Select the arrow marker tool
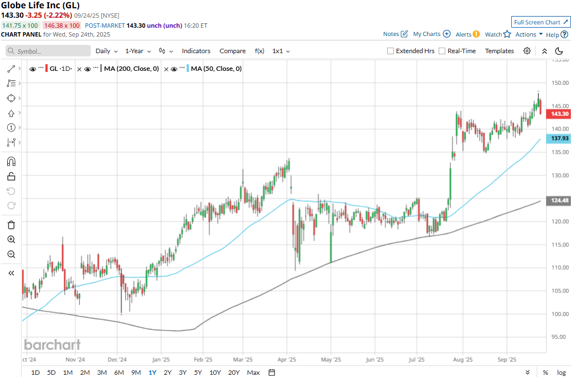571x377 pixels. 11,113
